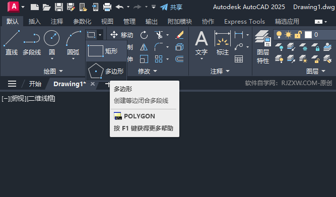Expand the Arc tool dropdown arrow
The image size is (336, 197).
click(73, 59)
